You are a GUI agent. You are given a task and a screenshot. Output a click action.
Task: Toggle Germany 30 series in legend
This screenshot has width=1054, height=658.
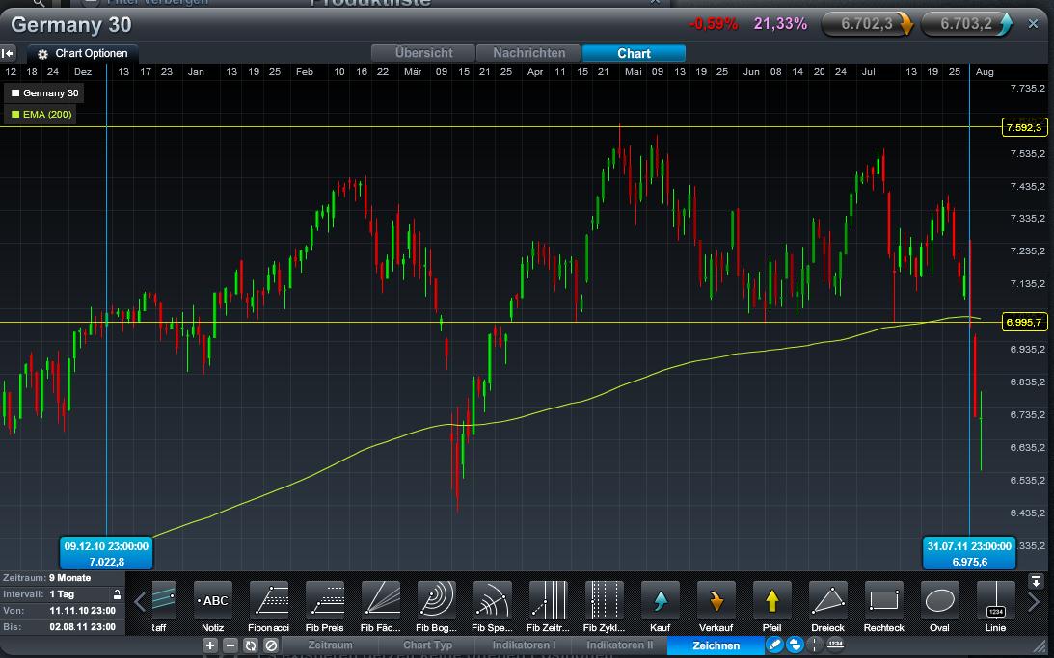(x=44, y=93)
